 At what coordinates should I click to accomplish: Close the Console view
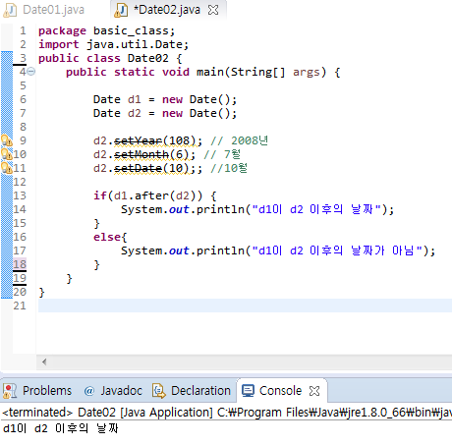[x=314, y=391]
